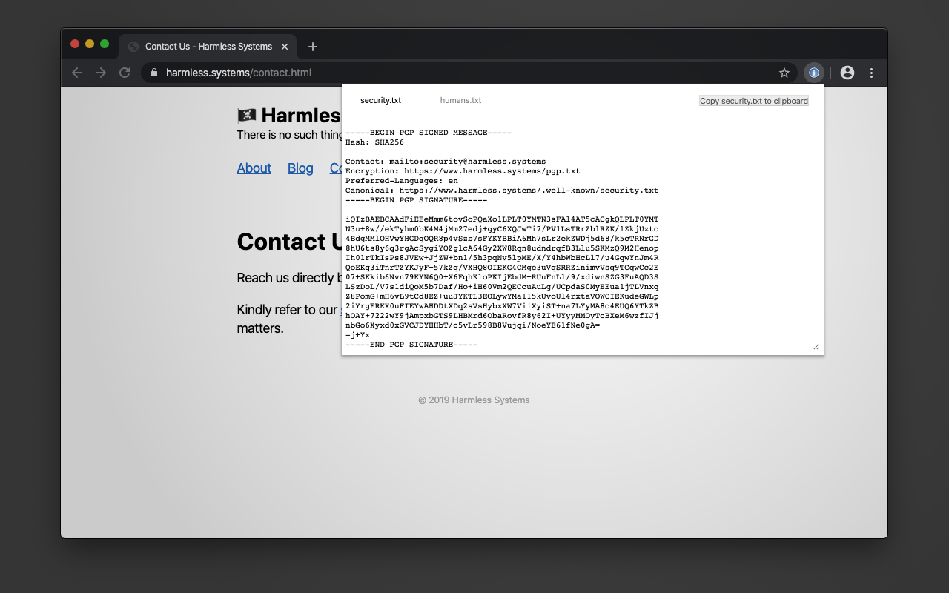This screenshot has width=949, height=593.
Task: Bookmark the page with the star icon
Action: (784, 73)
